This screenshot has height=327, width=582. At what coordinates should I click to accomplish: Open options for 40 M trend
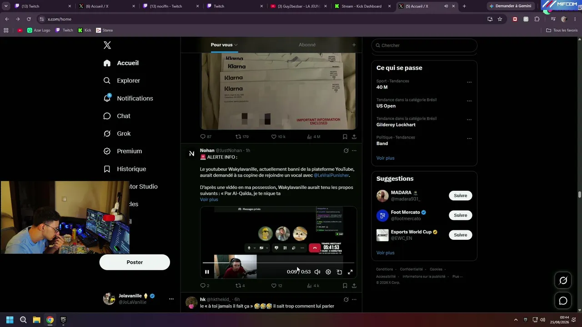click(469, 82)
